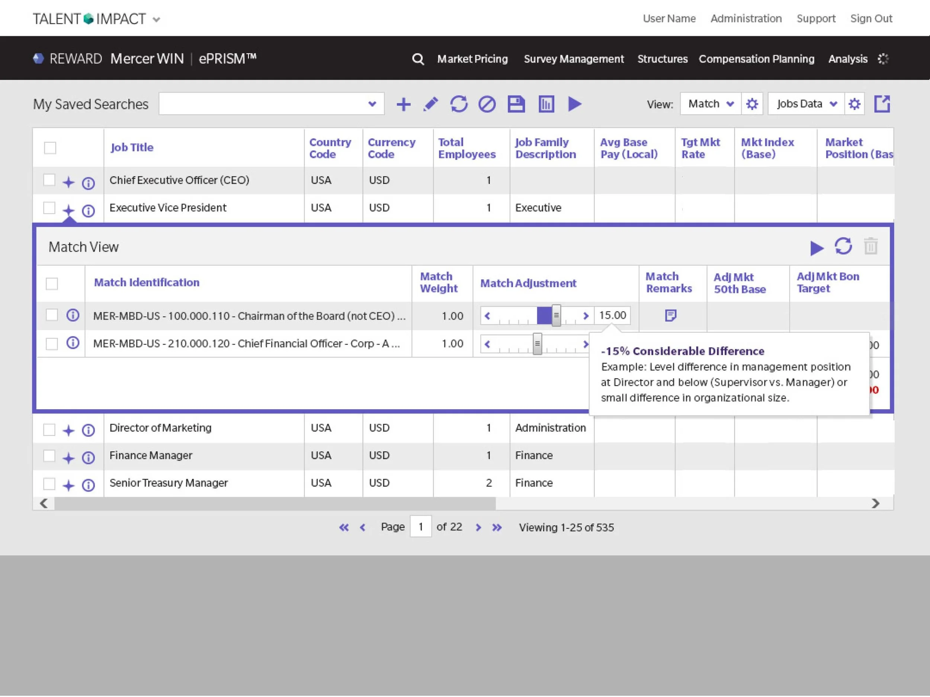Sort by Match Identification column header

[x=146, y=282]
